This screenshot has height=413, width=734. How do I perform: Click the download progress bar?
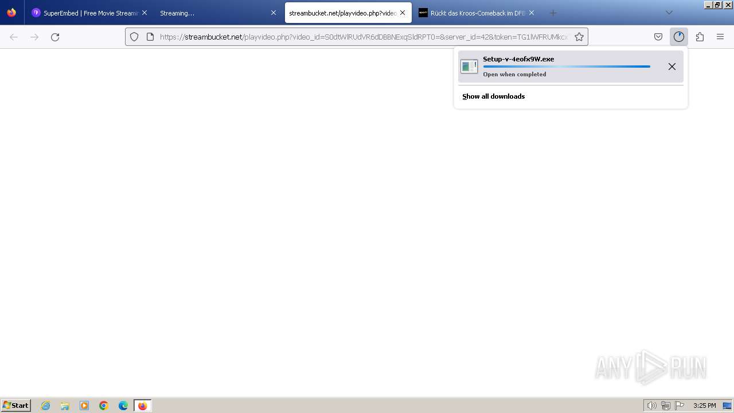point(567,67)
